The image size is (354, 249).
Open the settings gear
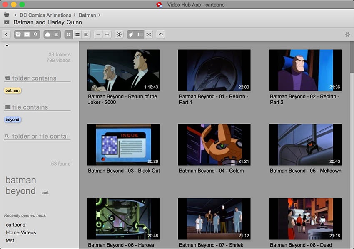pyautogui.click(x=348, y=34)
